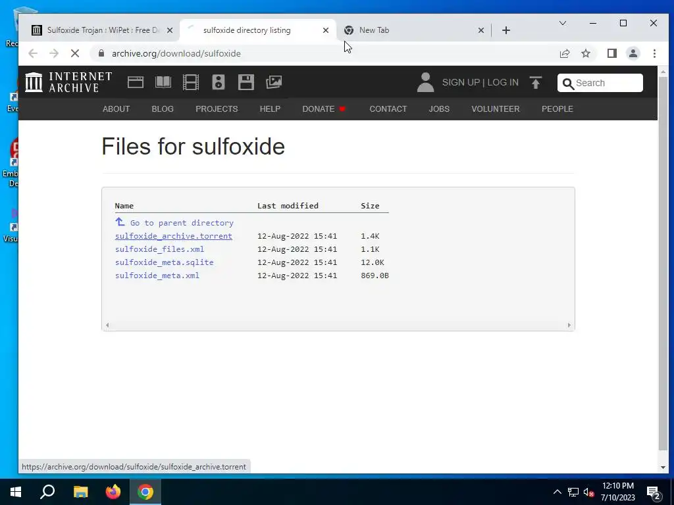Click the Last modified column header
Viewport: 674px width, 505px height.
click(288, 206)
